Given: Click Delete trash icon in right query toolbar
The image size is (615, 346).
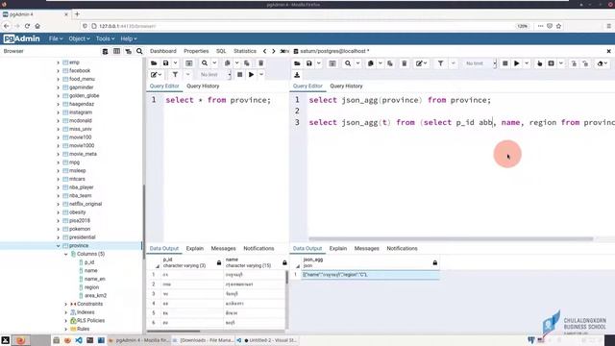Looking at the screenshot, I should click(x=404, y=63).
